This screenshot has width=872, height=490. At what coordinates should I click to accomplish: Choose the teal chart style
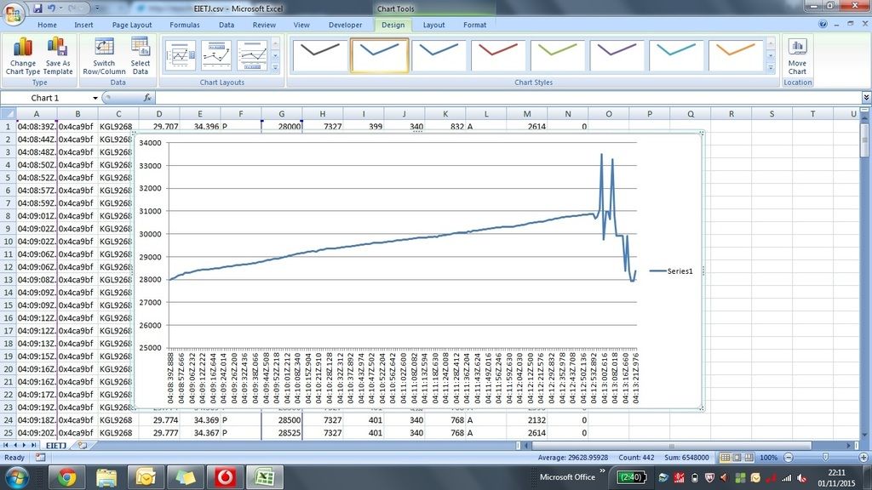coord(675,55)
